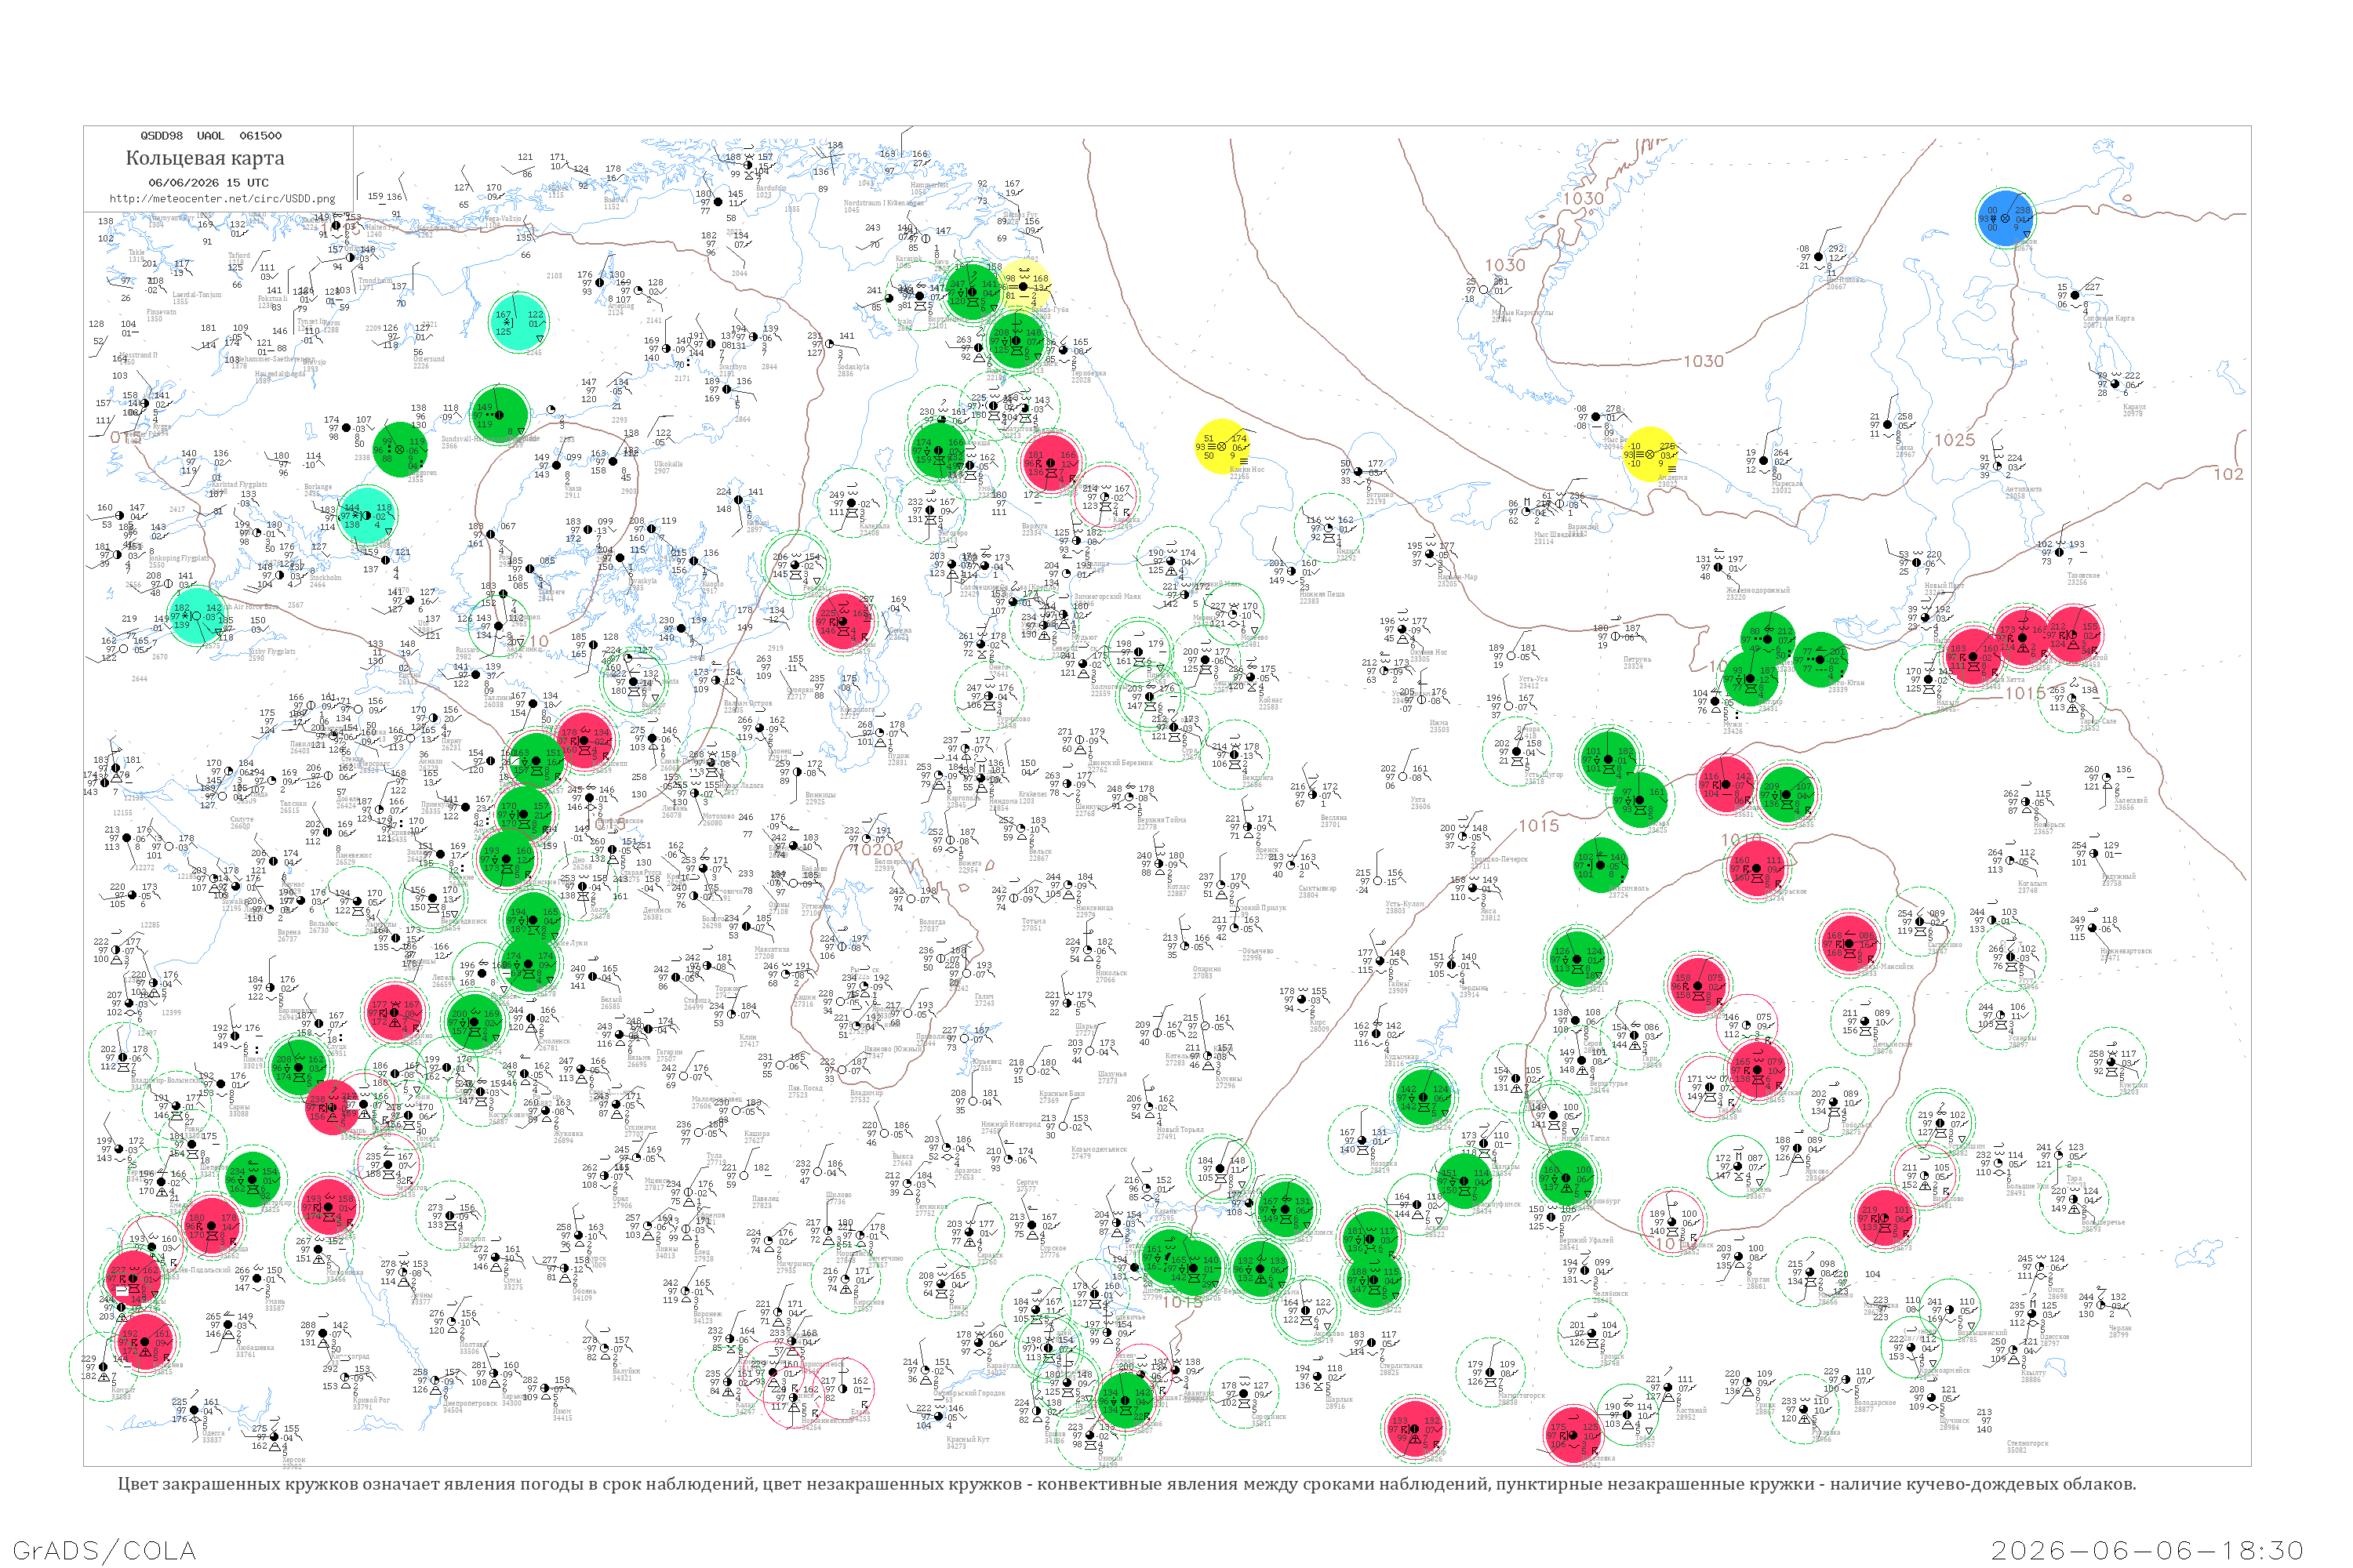
Task: Click the station label "Железнодорожный"
Action: 1757,590
